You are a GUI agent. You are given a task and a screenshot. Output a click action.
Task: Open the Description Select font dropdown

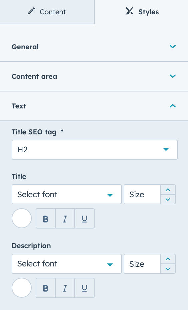(67, 264)
